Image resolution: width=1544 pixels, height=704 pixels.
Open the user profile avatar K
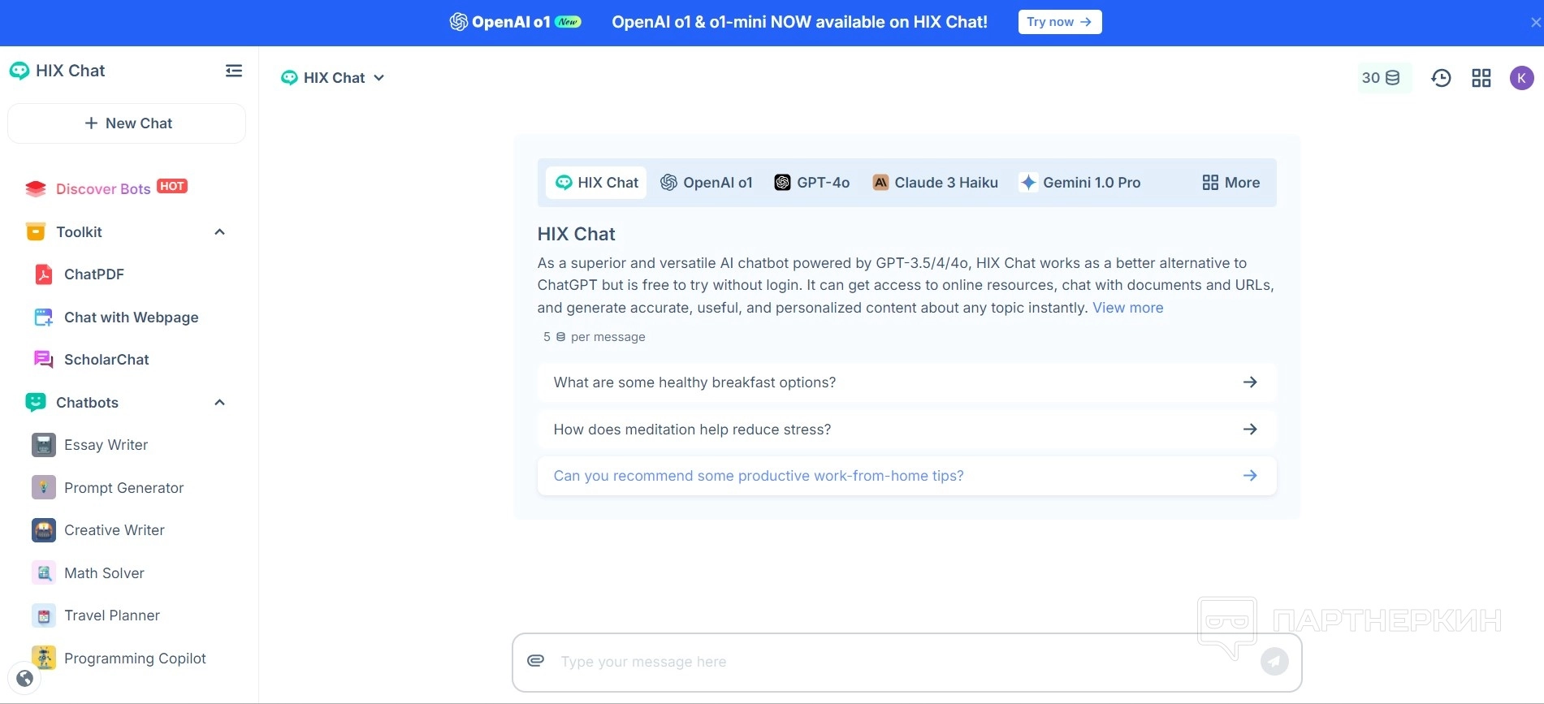1521,78
